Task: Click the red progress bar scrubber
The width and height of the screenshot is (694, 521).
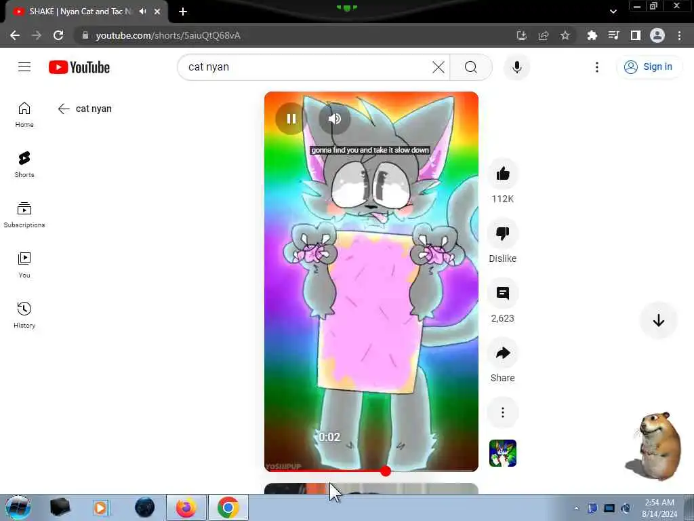Action: (x=386, y=471)
